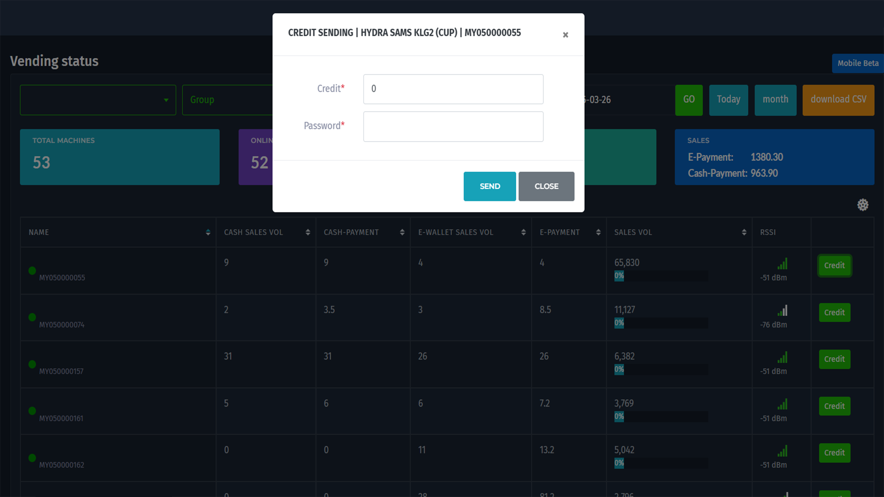
Task: Click online status dot for MY050000157
Action: click(32, 364)
